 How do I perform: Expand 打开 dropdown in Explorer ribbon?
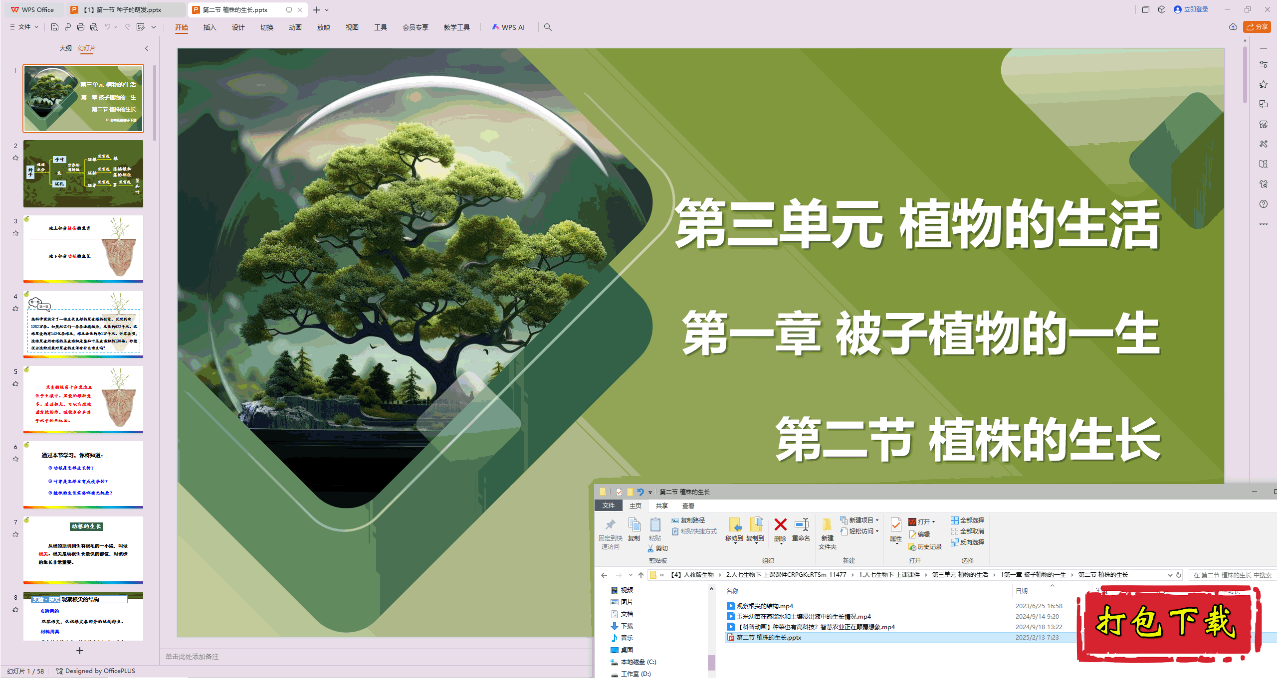(933, 522)
